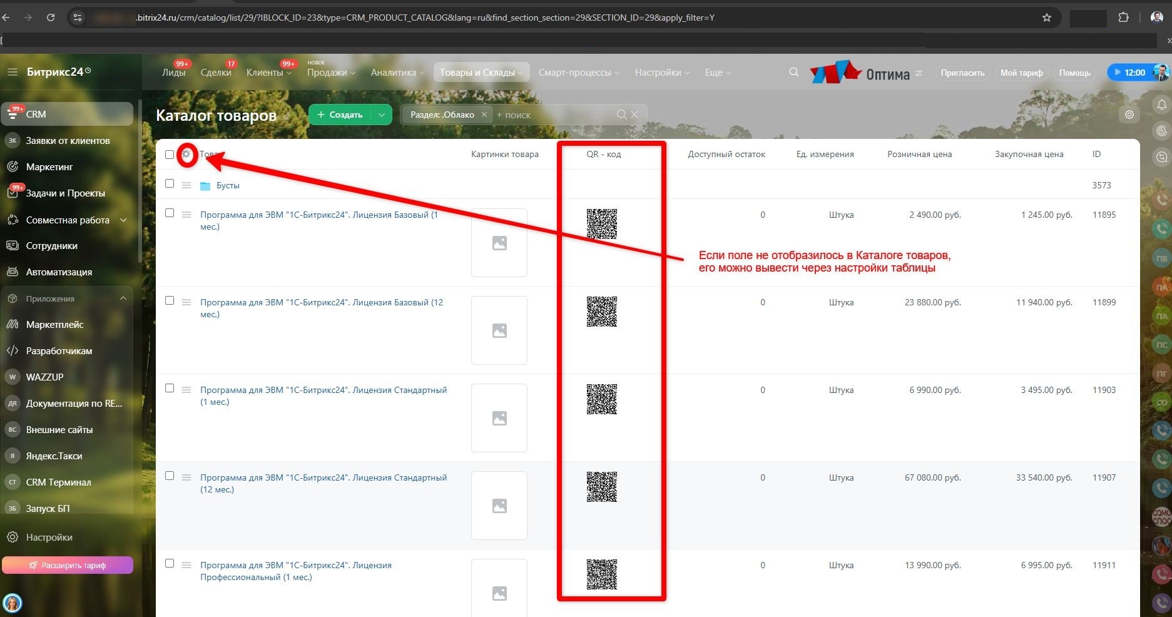Open the notifications bell icon
1172x617 pixels.
[x=1162, y=105]
